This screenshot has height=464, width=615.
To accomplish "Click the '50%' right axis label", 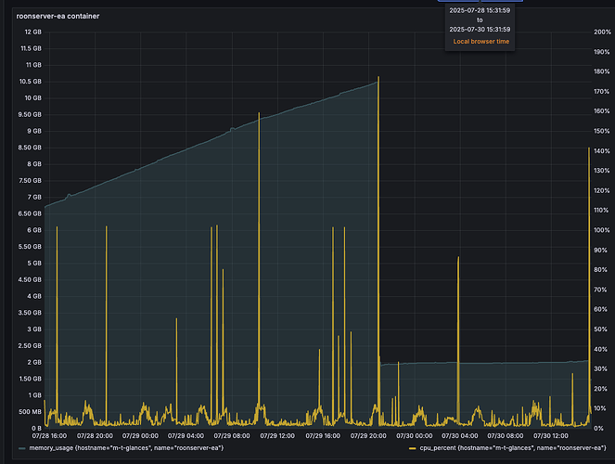I will [600, 329].
